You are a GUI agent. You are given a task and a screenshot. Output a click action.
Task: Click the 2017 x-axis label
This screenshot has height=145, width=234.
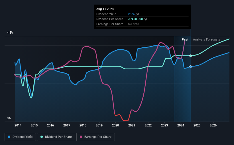pyautogui.click(x=67, y=125)
